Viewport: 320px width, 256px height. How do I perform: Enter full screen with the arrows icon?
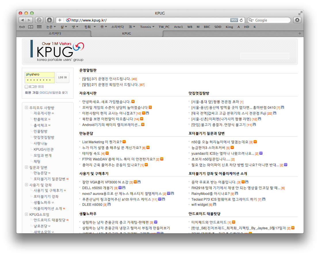[x=300, y=13]
